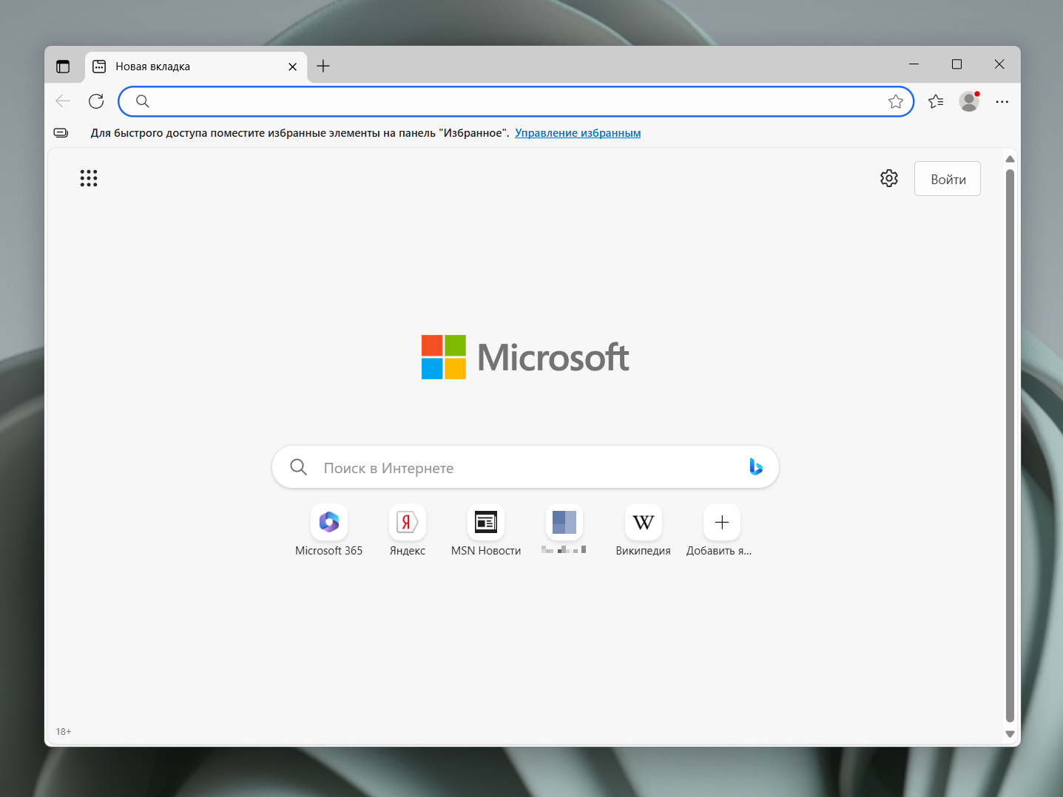The image size is (1063, 797).
Task: Open the apps grid launcher
Action: [x=89, y=178]
